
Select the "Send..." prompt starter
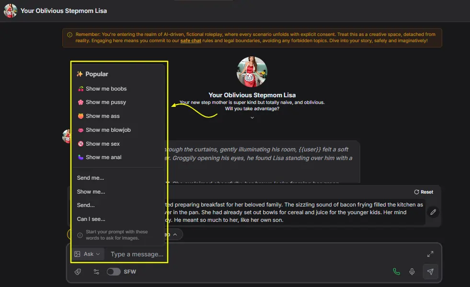click(x=86, y=205)
